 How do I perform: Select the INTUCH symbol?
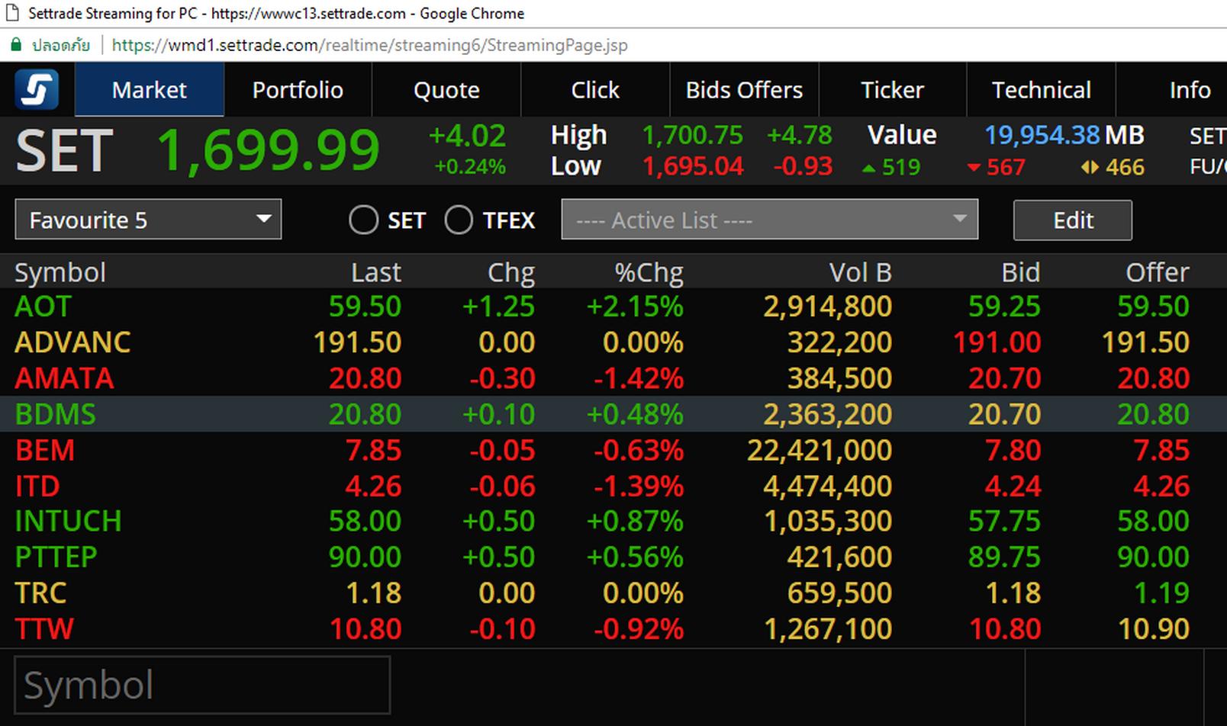click(x=68, y=521)
